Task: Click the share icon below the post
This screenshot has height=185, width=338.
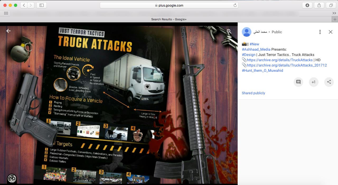Action: point(329,82)
